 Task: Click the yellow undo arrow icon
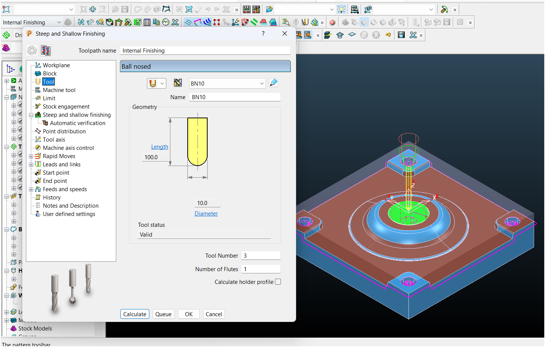[388, 35]
